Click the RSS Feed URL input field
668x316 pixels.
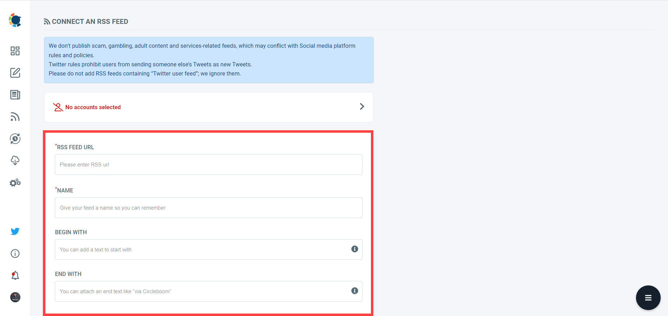pos(208,164)
